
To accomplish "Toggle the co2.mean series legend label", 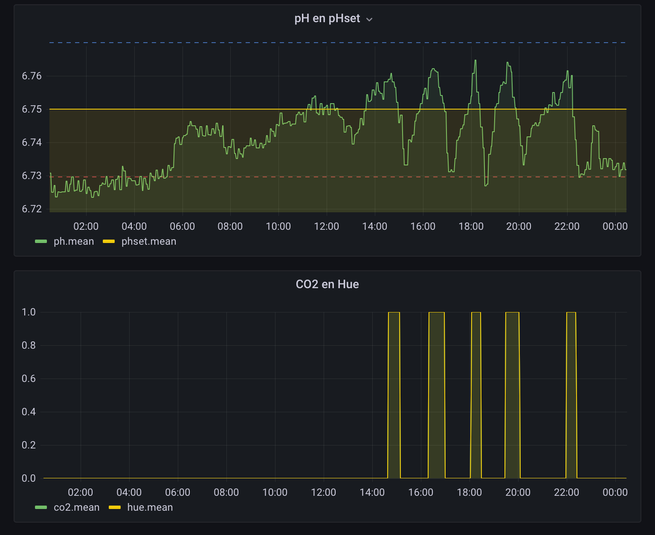I will click(76, 507).
